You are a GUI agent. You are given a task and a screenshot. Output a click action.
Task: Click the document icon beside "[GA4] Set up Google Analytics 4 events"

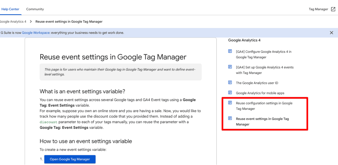click(230, 67)
